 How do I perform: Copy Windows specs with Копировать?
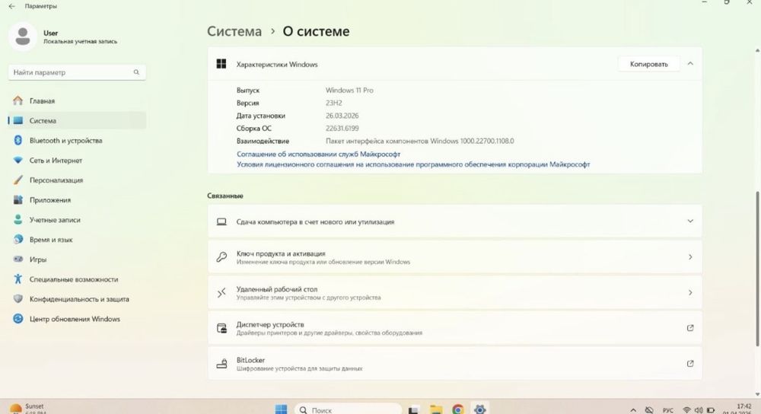pos(648,64)
